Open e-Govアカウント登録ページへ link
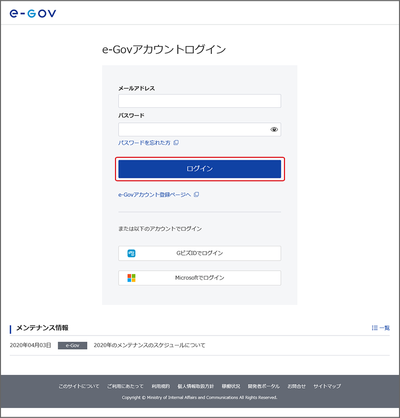 [x=154, y=195]
